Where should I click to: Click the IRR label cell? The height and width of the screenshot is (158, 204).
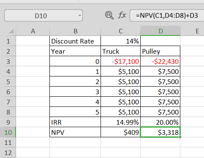tap(75, 122)
